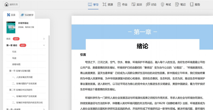Click the notebook icon beside 报告
Screen dimensions: 213x110
coord(192,5)
